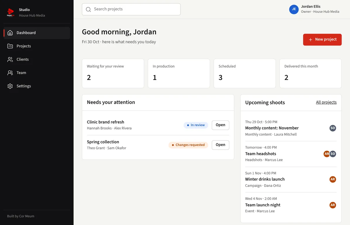
Task: Click SO avatar on Monthly content: November
Action: coord(333,128)
